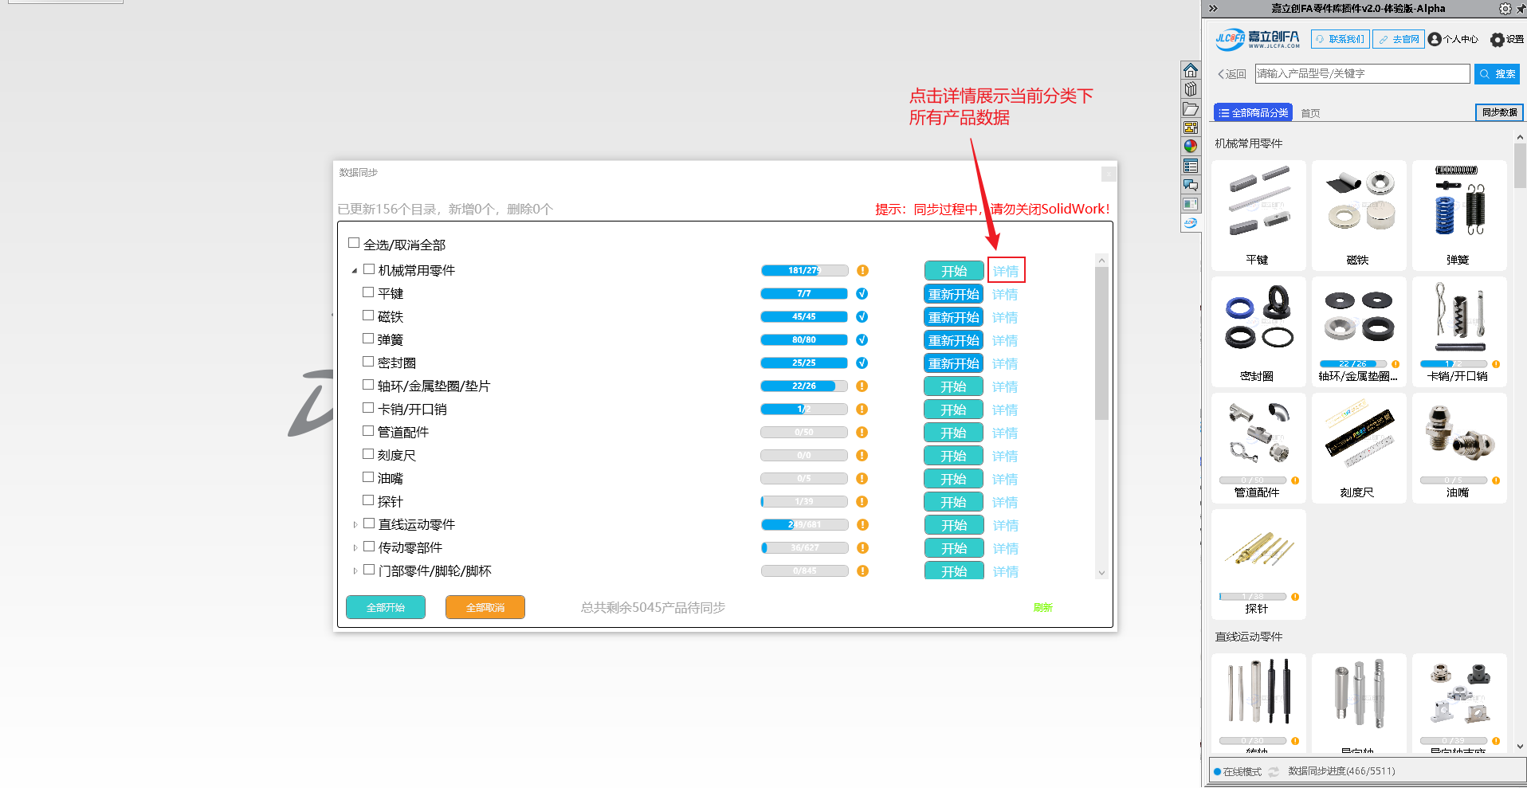The width and height of the screenshot is (1527, 788).
Task: Click the plugin title bar gear icon
Action: pos(1504,9)
